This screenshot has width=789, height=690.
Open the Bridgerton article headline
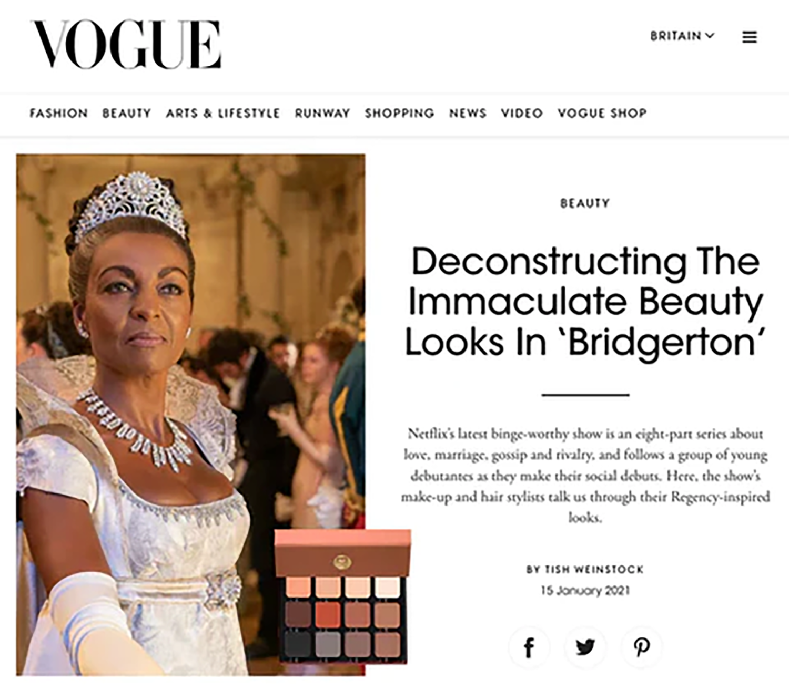(585, 302)
